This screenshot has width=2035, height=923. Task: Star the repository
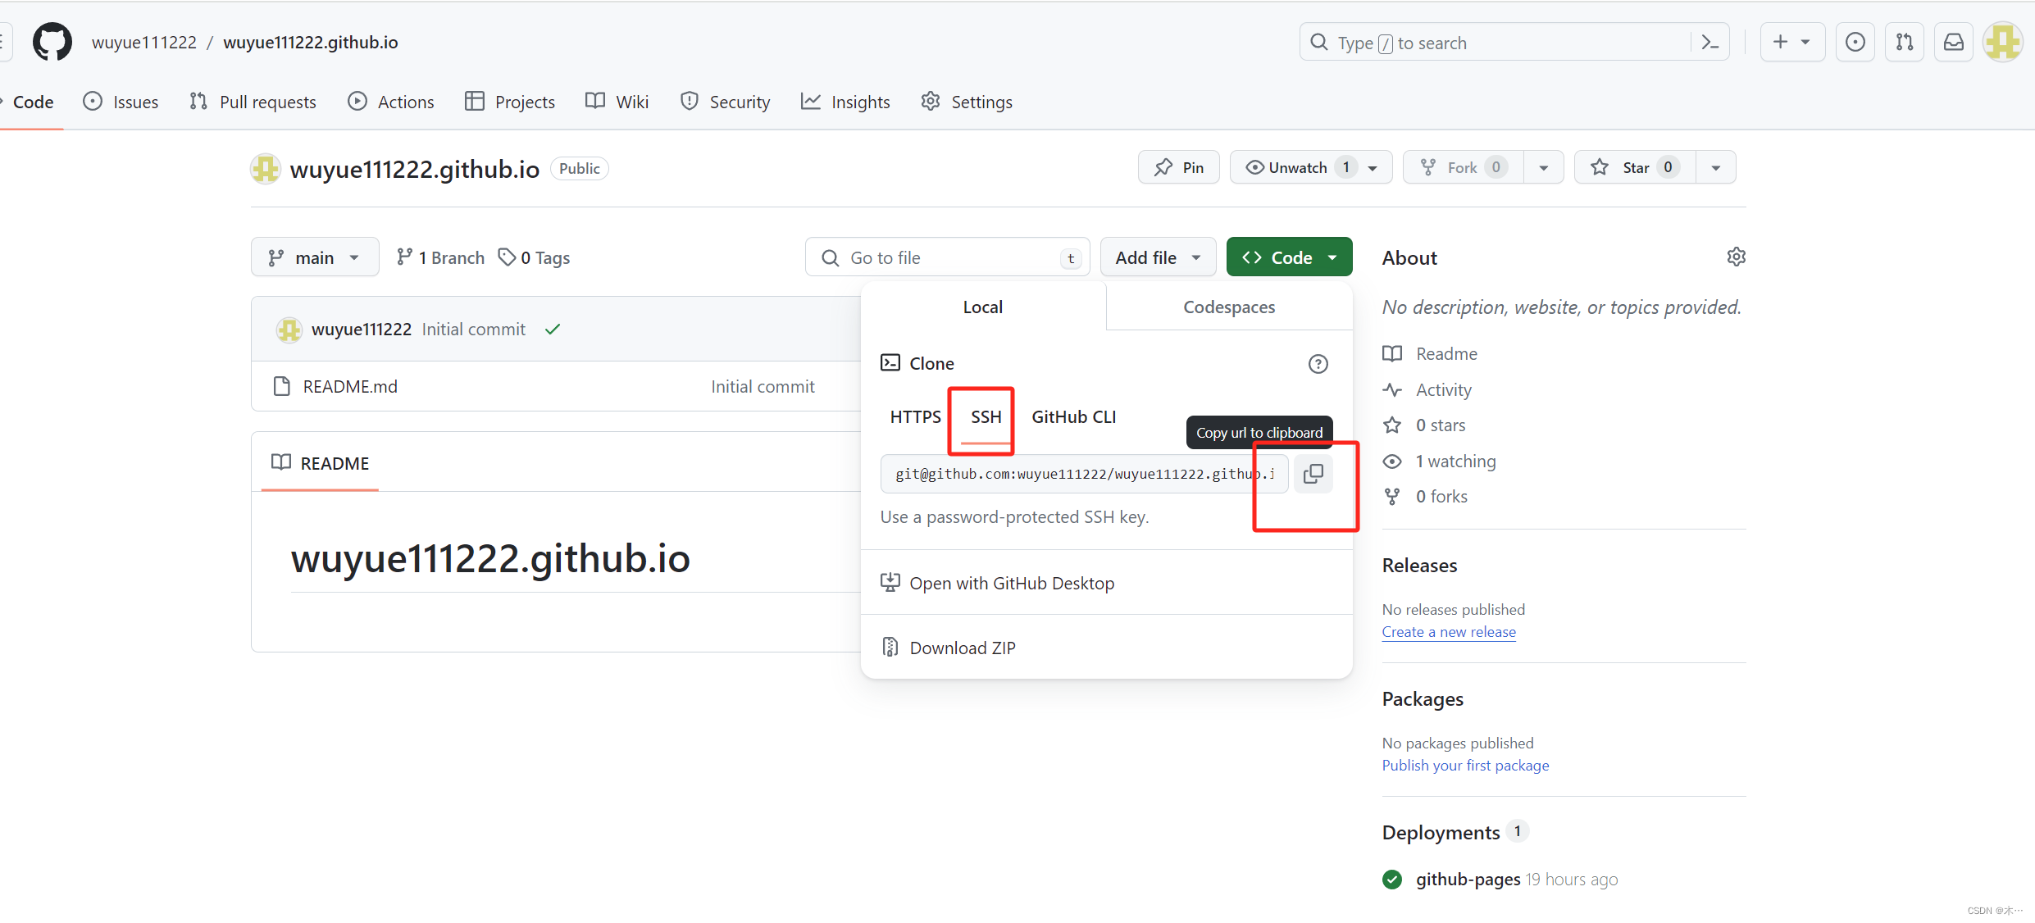[x=1634, y=167]
